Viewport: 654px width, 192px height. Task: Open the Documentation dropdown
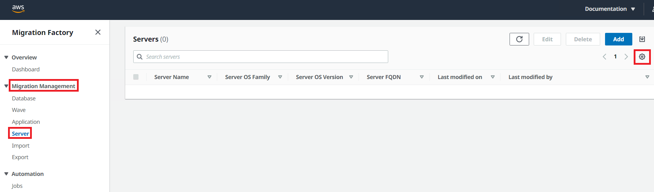[x=610, y=9]
